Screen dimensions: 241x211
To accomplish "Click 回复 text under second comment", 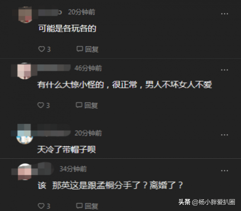I will click(91, 105).
